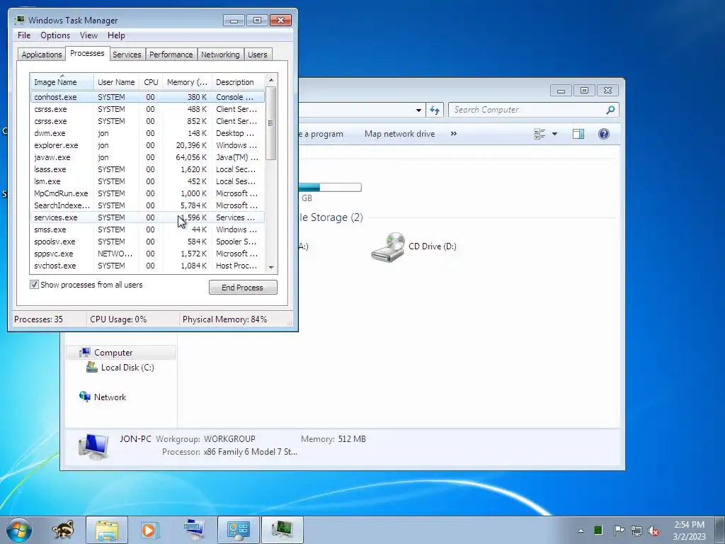Screen dimensions: 725x544
Task: Select Local Disk (C:) in navigation pane
Action: [127, 368]
